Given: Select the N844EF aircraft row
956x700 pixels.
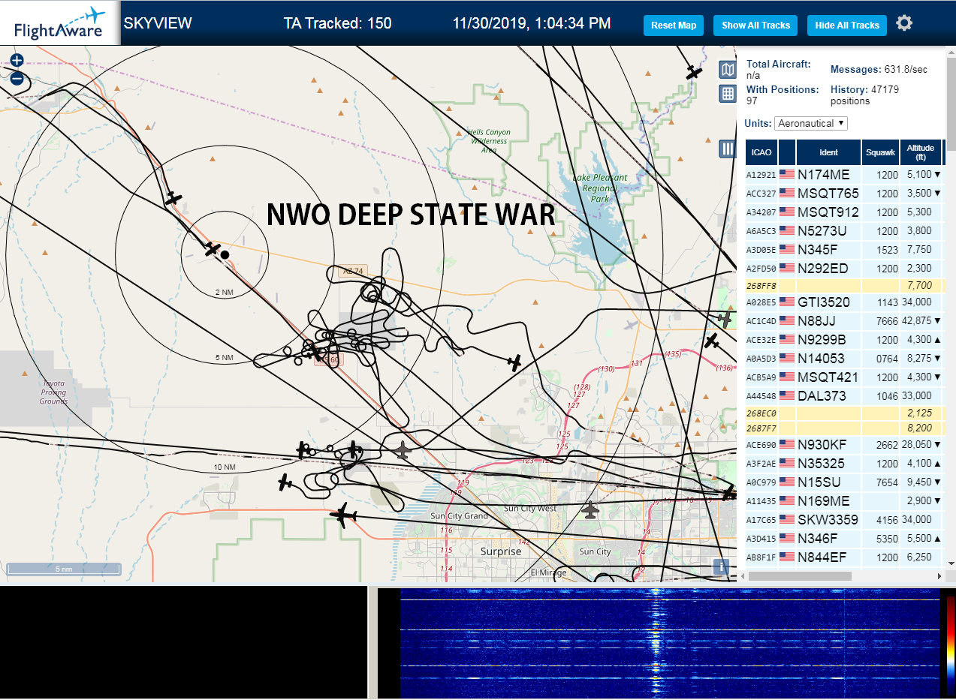Looking at the screenshot, I should coord(845,557).
